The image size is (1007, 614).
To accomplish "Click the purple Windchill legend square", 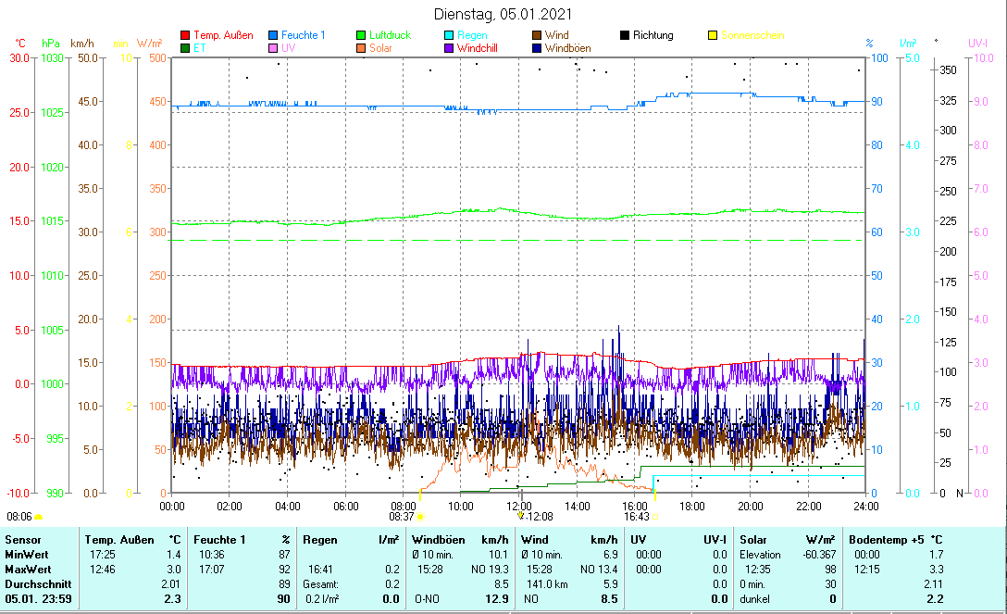I will 450,47.
